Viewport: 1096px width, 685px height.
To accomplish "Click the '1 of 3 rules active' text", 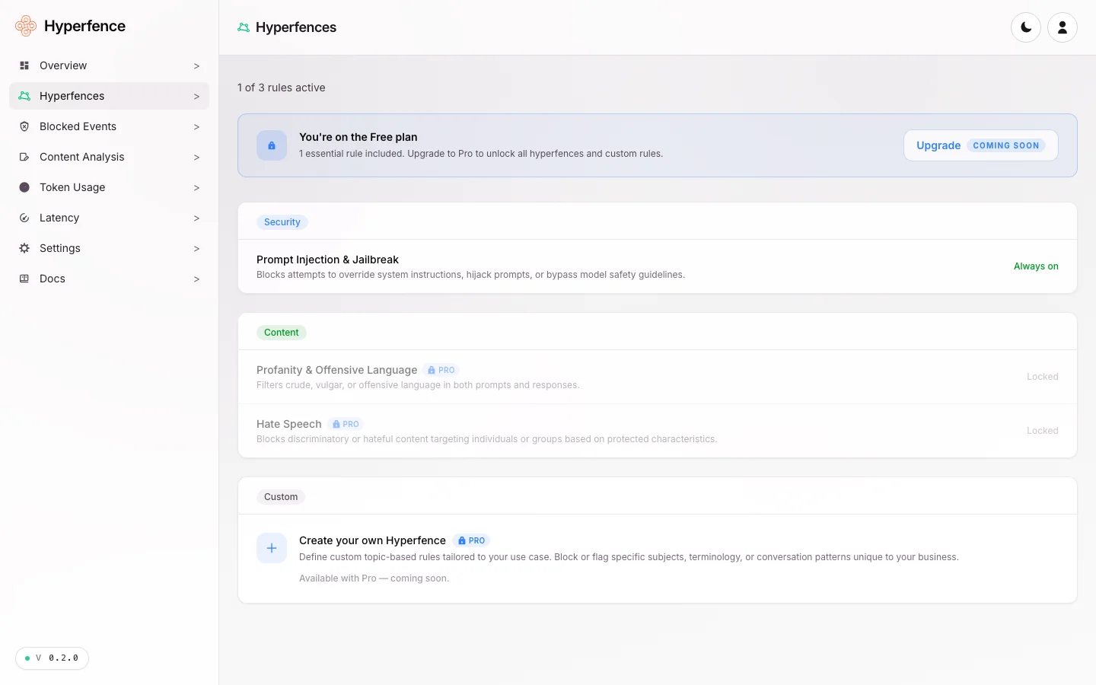I will [x=282, y=88].
